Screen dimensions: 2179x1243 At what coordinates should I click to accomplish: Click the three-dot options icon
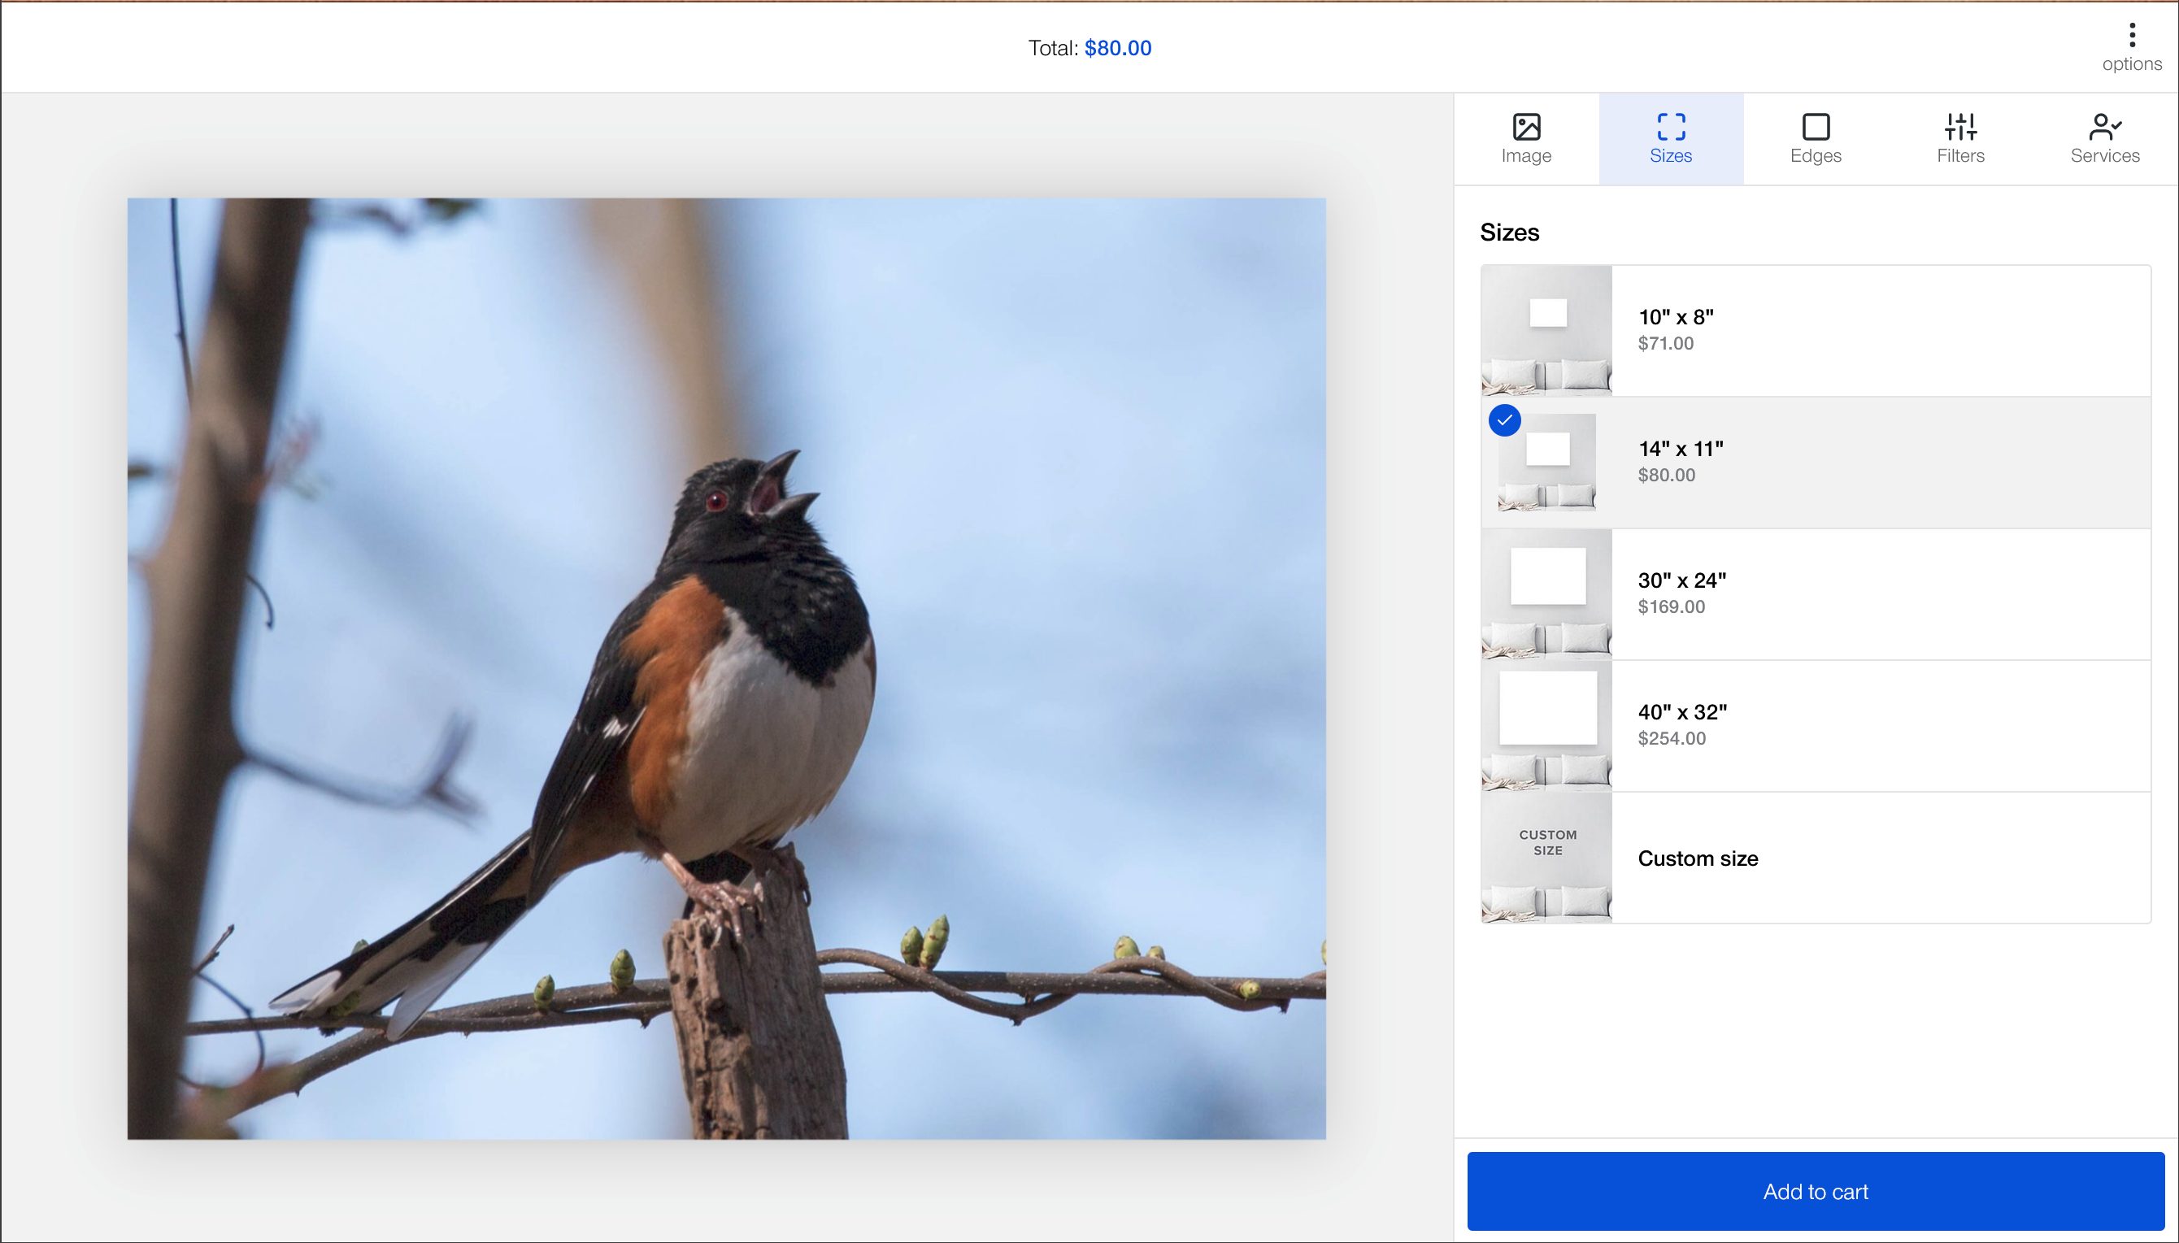2130,36
